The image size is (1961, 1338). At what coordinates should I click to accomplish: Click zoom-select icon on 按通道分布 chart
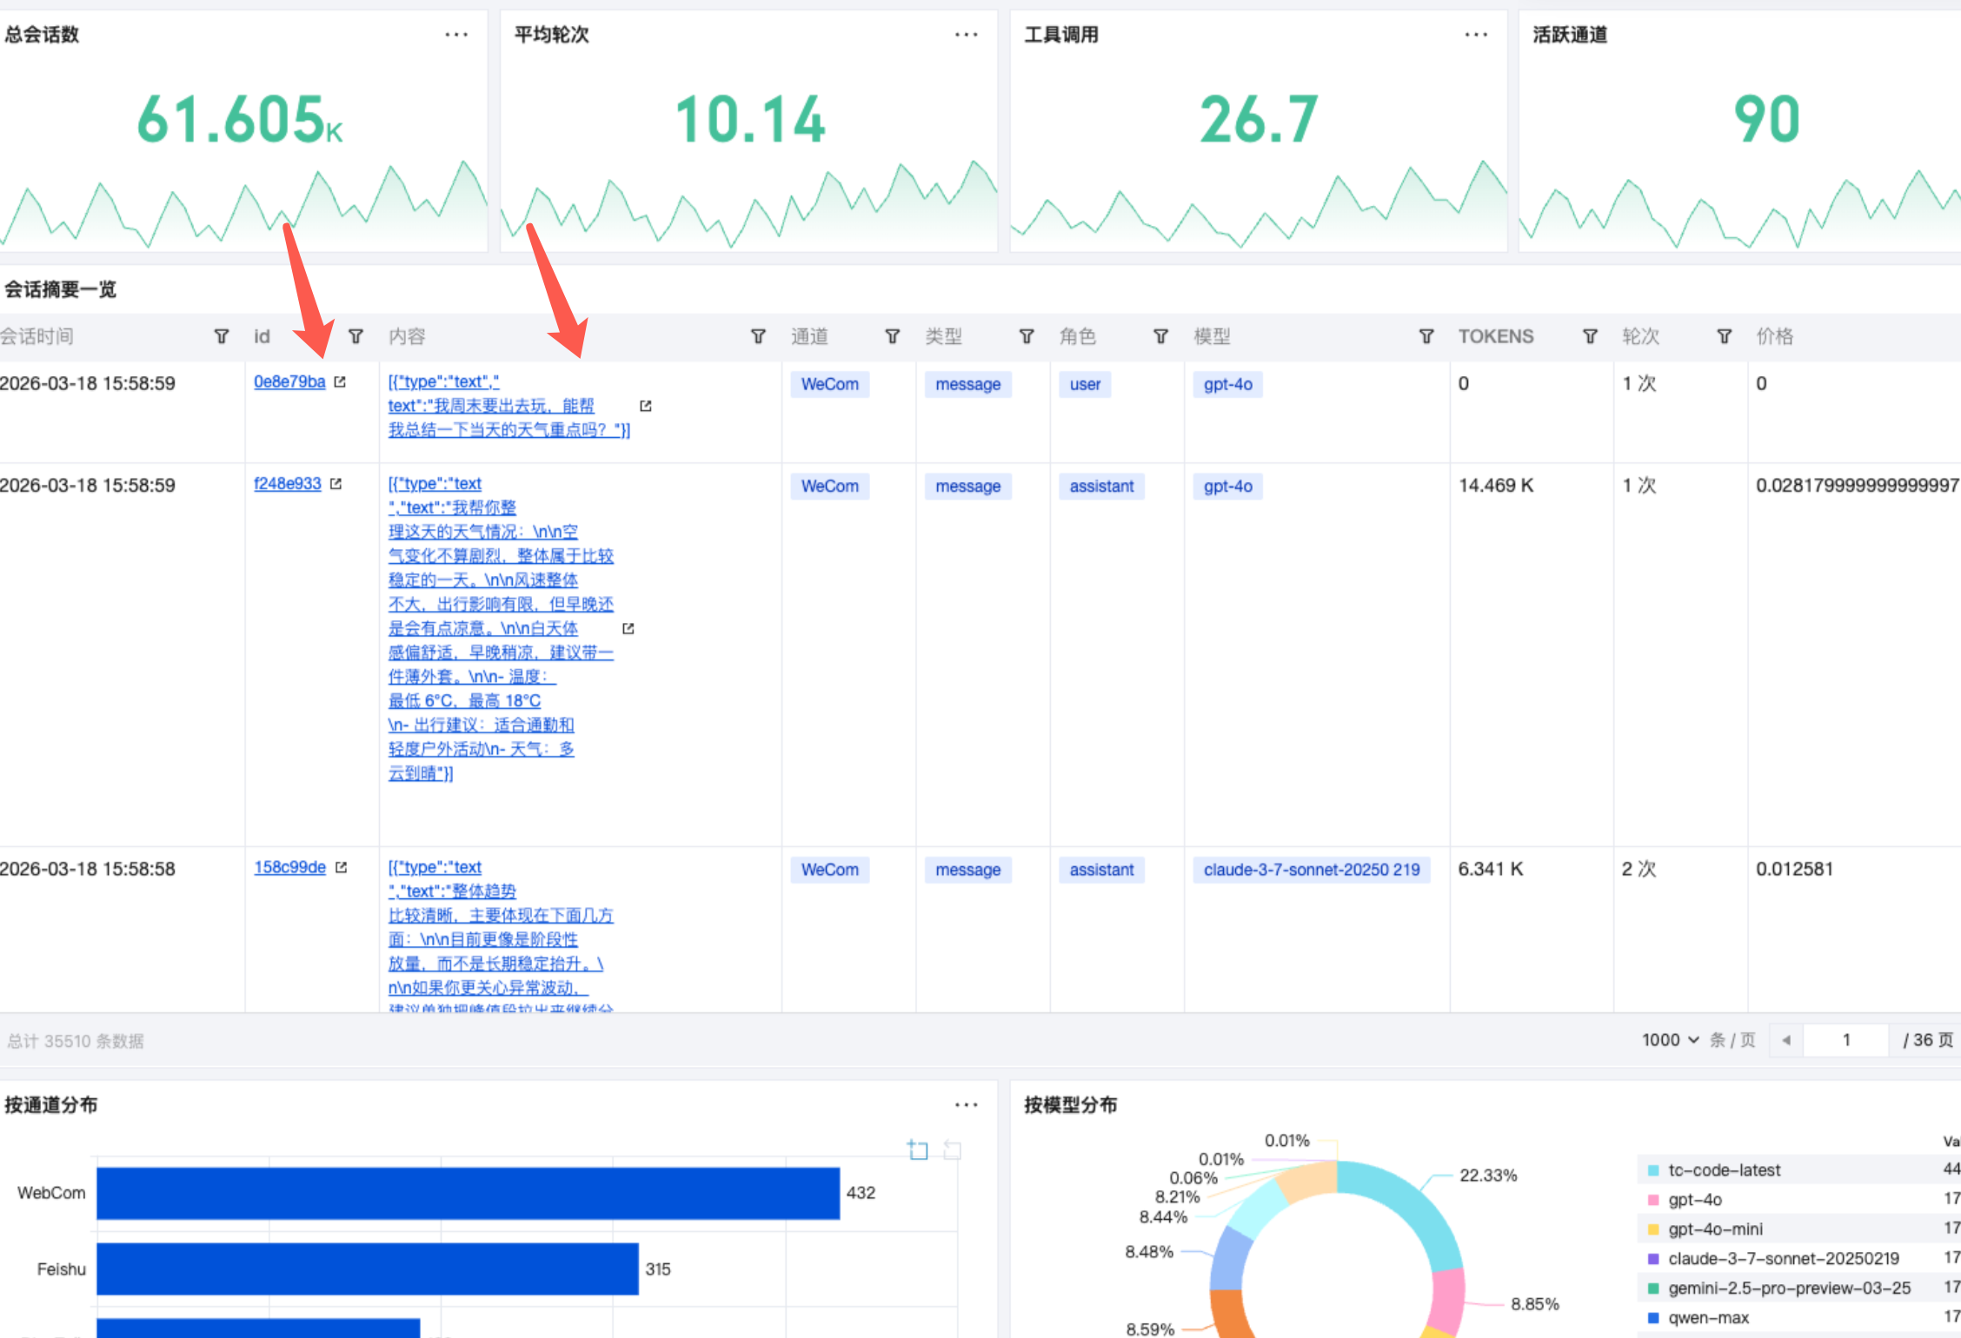918,1149
